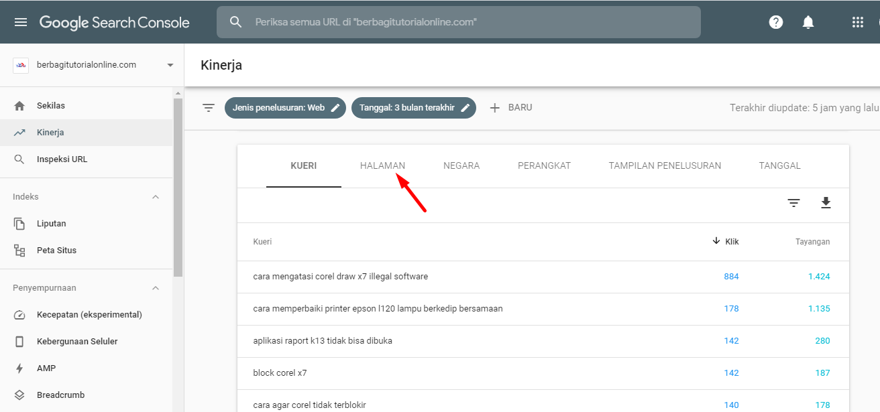The height and width of the screenshot is (412, 880).
Task: Click the Kueri column header
Action: pos(262,242)
